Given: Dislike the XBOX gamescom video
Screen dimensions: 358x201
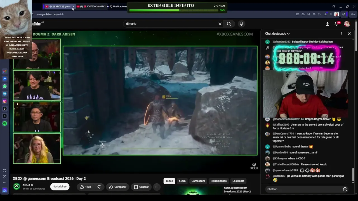Looking at the screenshot, I should click(x=99, y=187).
